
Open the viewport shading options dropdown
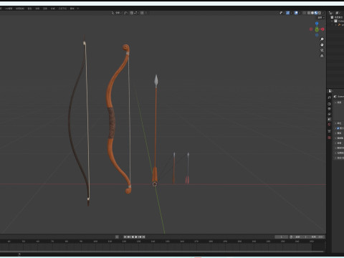click(x=322, y=13)
